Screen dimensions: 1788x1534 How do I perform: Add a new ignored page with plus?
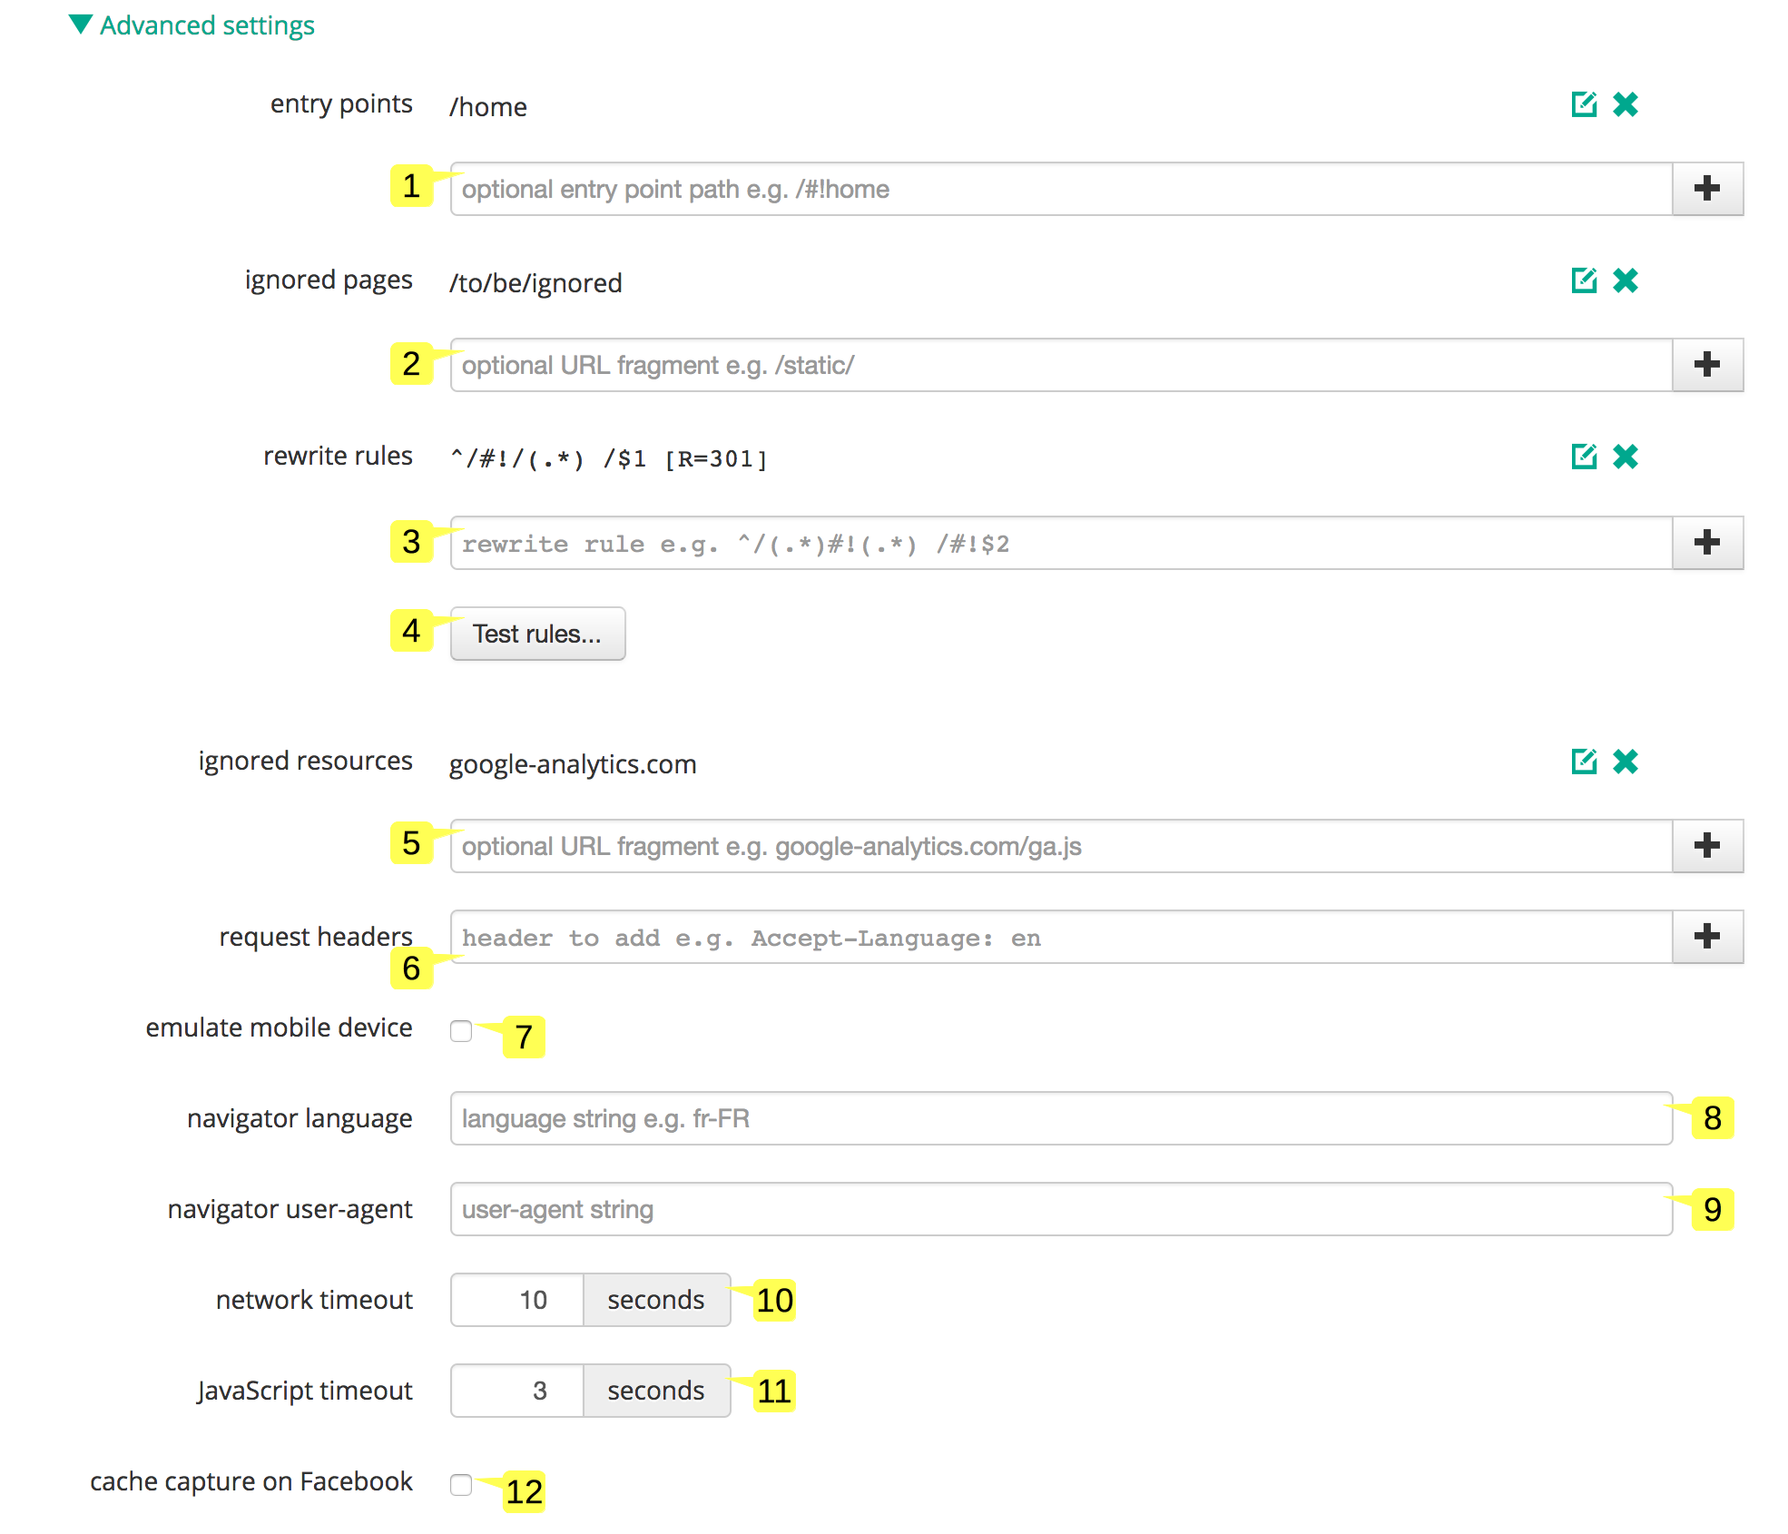1707,365
